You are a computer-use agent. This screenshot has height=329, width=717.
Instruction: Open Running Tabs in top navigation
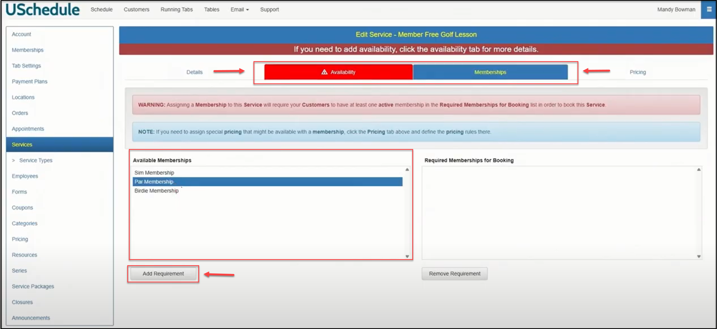click(x=177, y=10)
